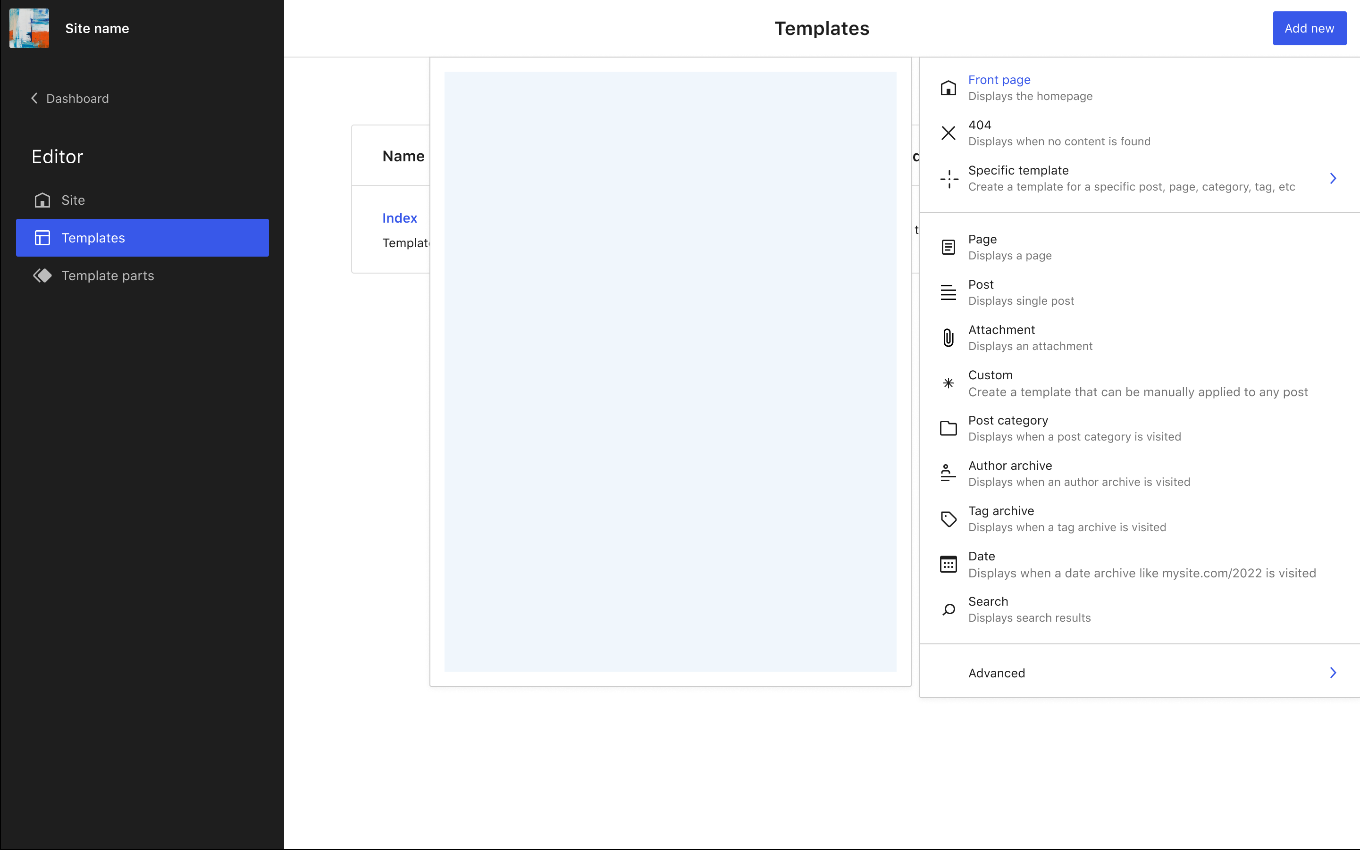Click the Index template link

(400, 217)
